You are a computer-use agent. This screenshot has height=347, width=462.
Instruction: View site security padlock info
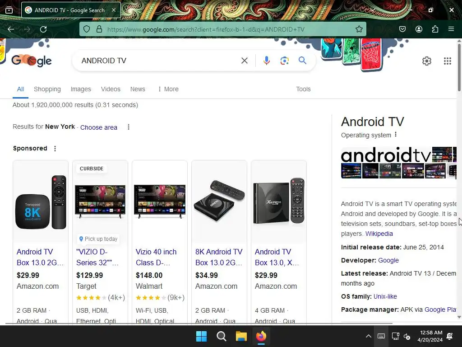(99, 29)
